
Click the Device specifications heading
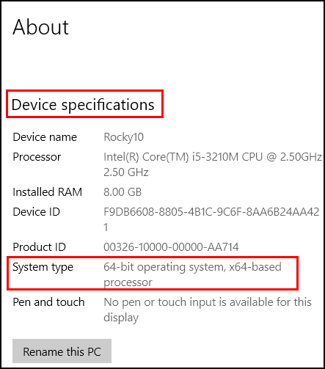(x=83, y=105)
